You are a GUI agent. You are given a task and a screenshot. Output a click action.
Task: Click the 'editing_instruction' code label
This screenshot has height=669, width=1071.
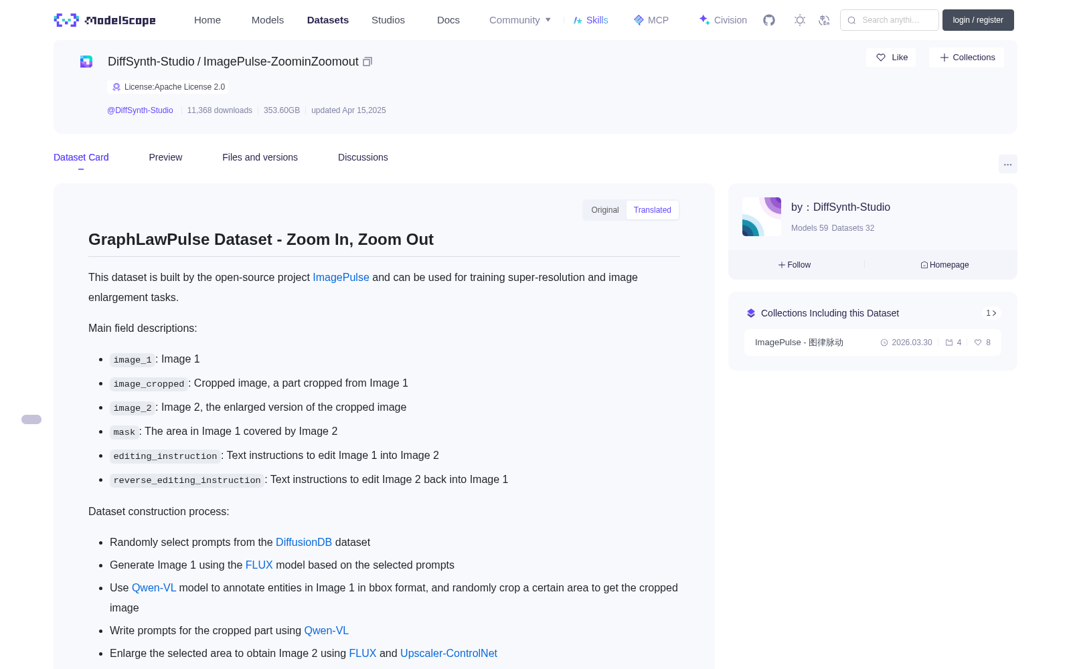pyautogui.click(x=165, y=456)
